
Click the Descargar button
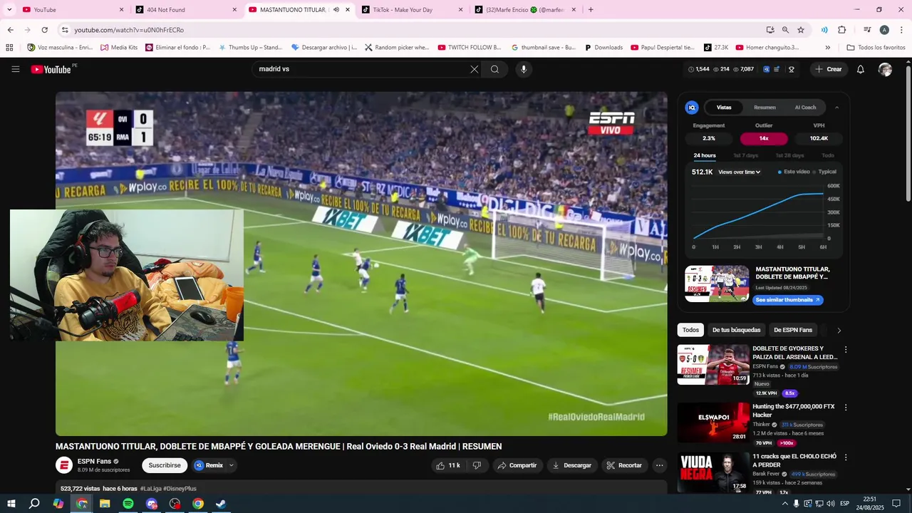click(x=571, y=465)
